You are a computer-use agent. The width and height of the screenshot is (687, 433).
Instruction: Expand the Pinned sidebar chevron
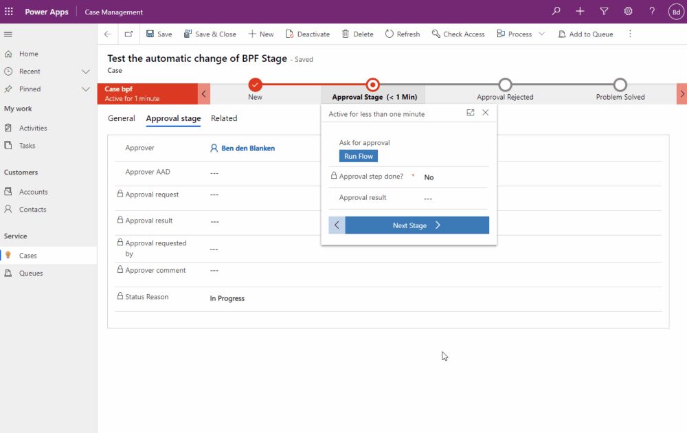coord(86,89)
